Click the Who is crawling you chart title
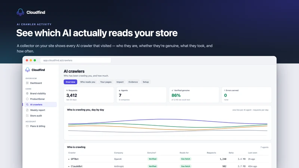 [86, 110]
